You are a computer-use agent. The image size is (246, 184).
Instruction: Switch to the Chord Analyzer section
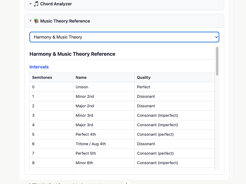56,4
